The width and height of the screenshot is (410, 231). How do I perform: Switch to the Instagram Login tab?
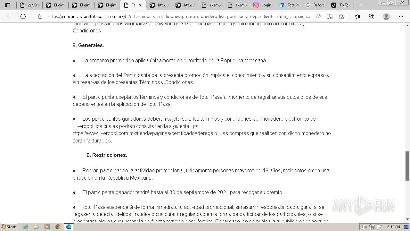263,5
